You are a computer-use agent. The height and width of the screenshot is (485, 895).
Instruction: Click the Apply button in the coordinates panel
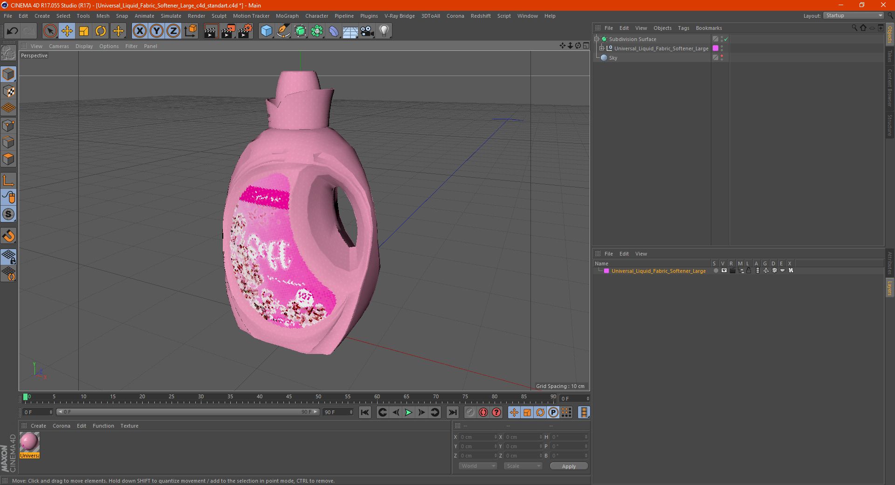pyautogui.click(x=568, y=466)
